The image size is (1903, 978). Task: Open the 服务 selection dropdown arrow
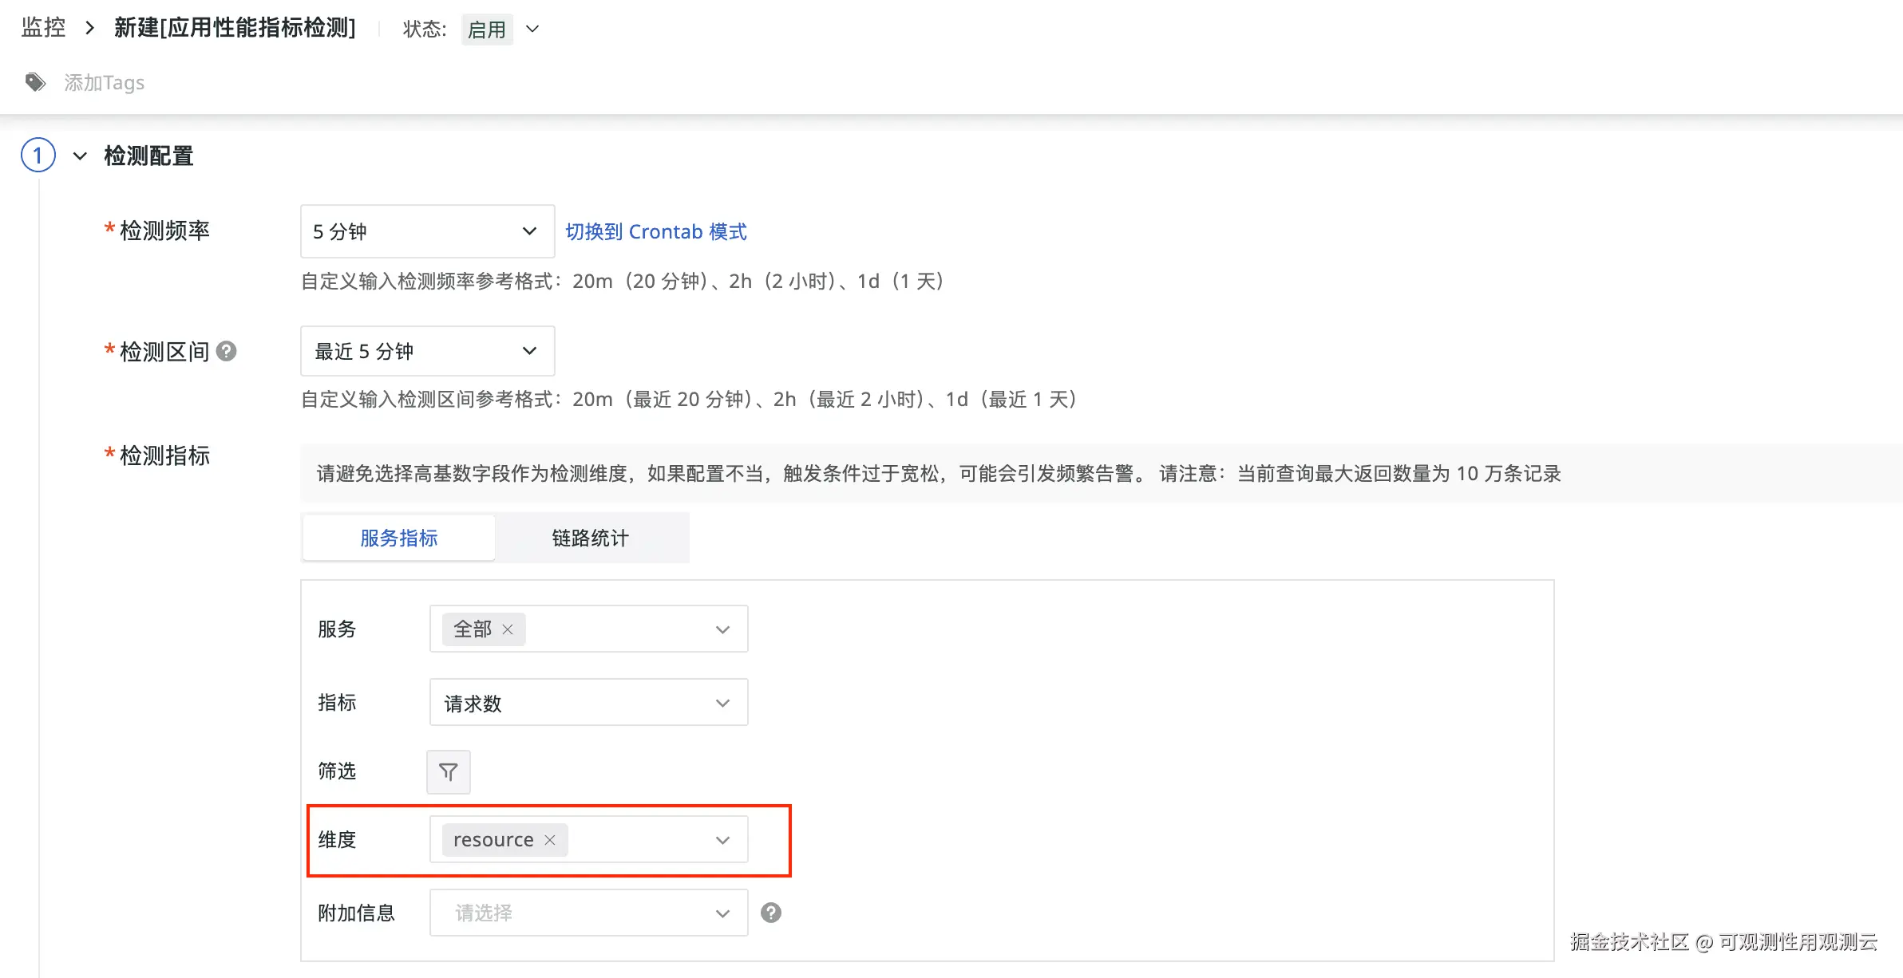coord(722,629)
